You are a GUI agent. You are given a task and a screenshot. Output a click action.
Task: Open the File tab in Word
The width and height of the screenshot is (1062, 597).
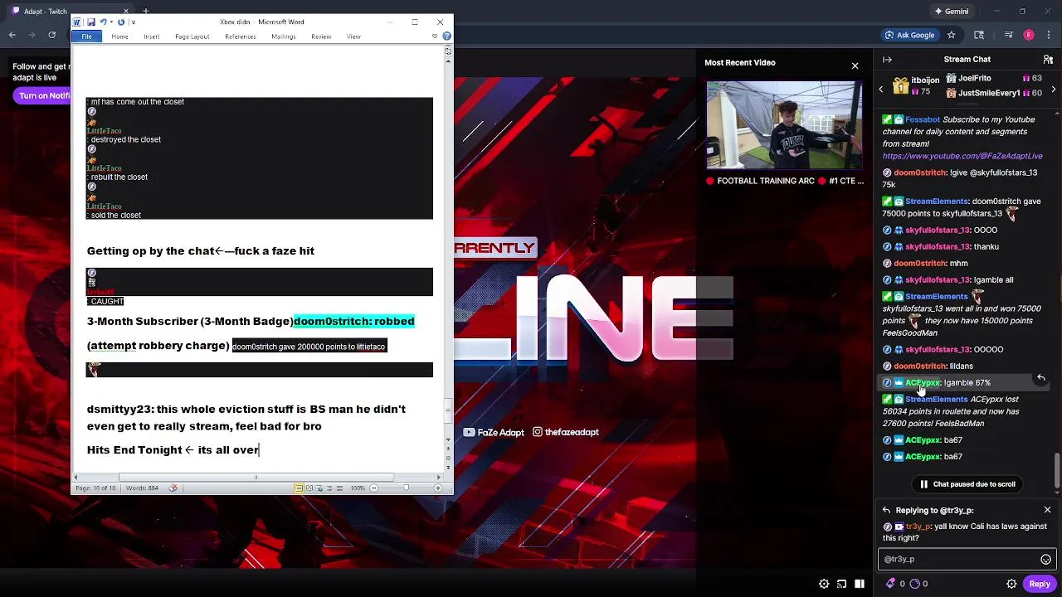click(x=86, y=36)
